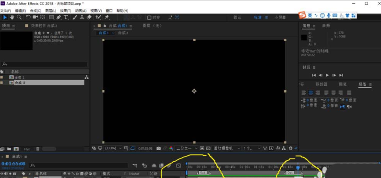Jump to the last frame in the preview

coord(341,75)
